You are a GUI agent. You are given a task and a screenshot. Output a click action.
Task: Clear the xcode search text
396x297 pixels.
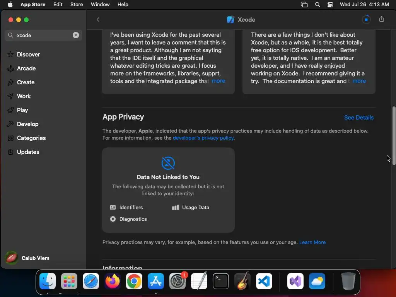point(76,35)
